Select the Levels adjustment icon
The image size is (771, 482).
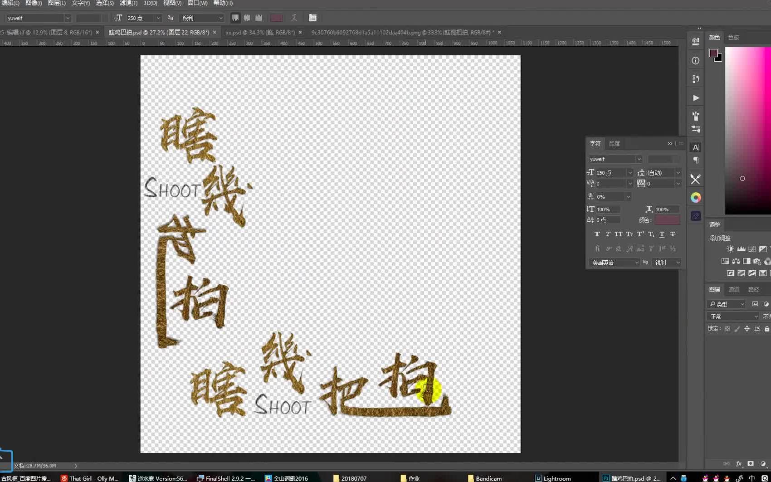pos(742,248)
